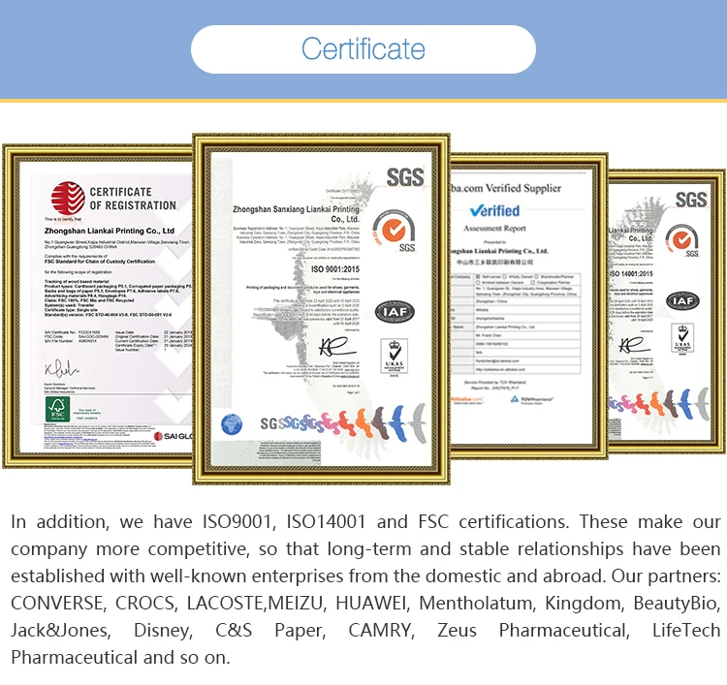727x685 pixels.
Task: Open the SGS ISO 14001:2015 certificate frame
Action: point(667,311)
